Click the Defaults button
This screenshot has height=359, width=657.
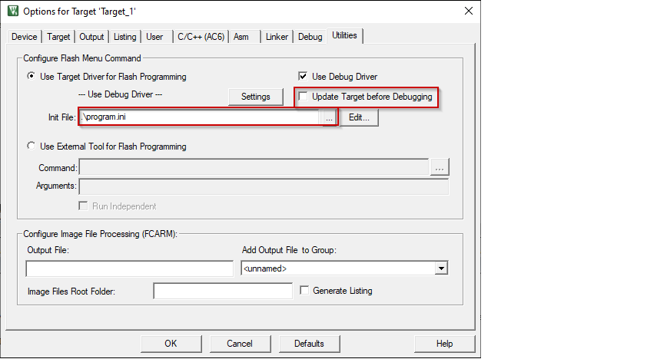[x=309, y=344]
